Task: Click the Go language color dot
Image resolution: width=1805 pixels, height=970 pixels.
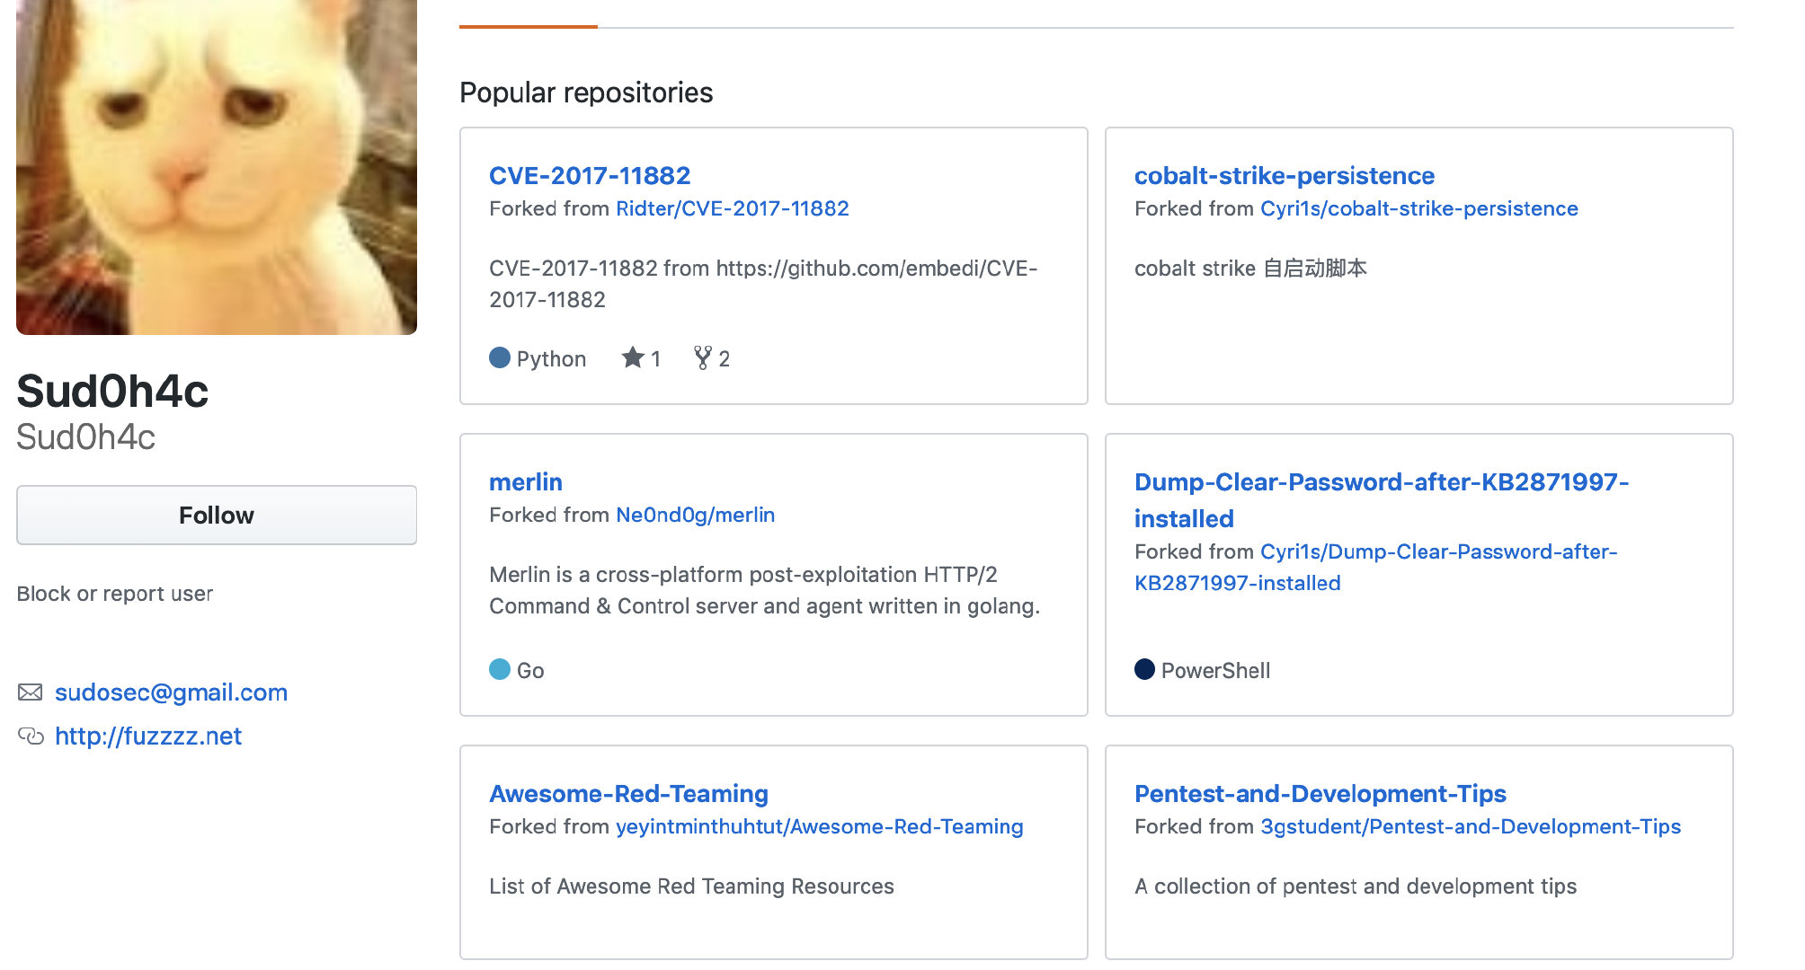Action: point(500,669)
